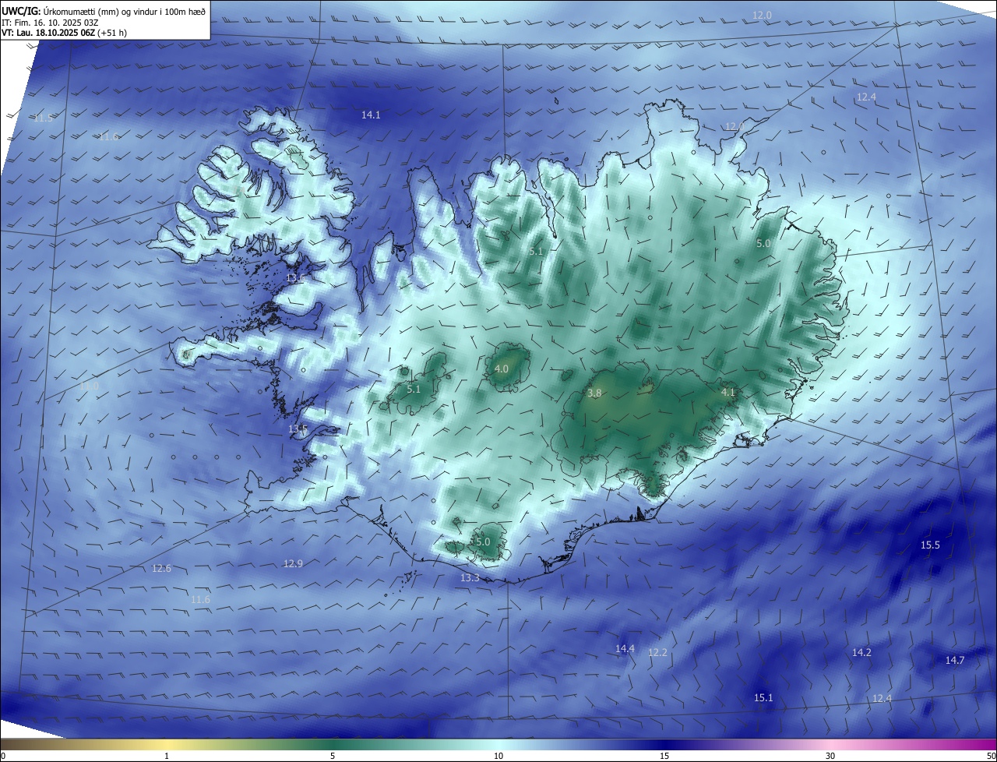Click the 4.0 value on the glacier
The image size is (997, 762).
[x=502, y=369]
